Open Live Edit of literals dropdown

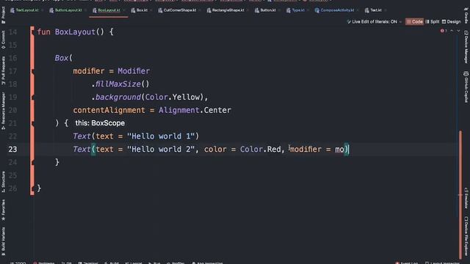point(374,21)
